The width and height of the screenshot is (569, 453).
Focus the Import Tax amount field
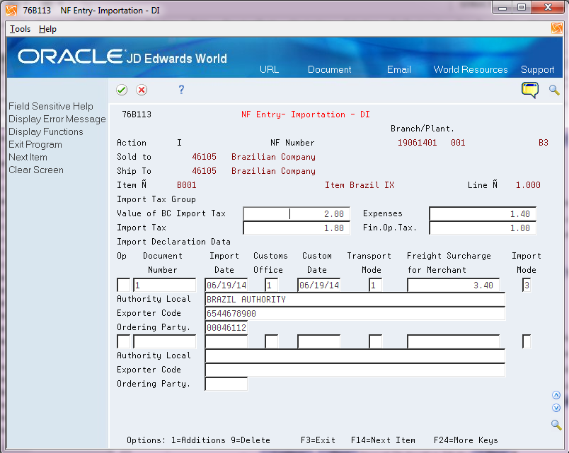point(297,228)
